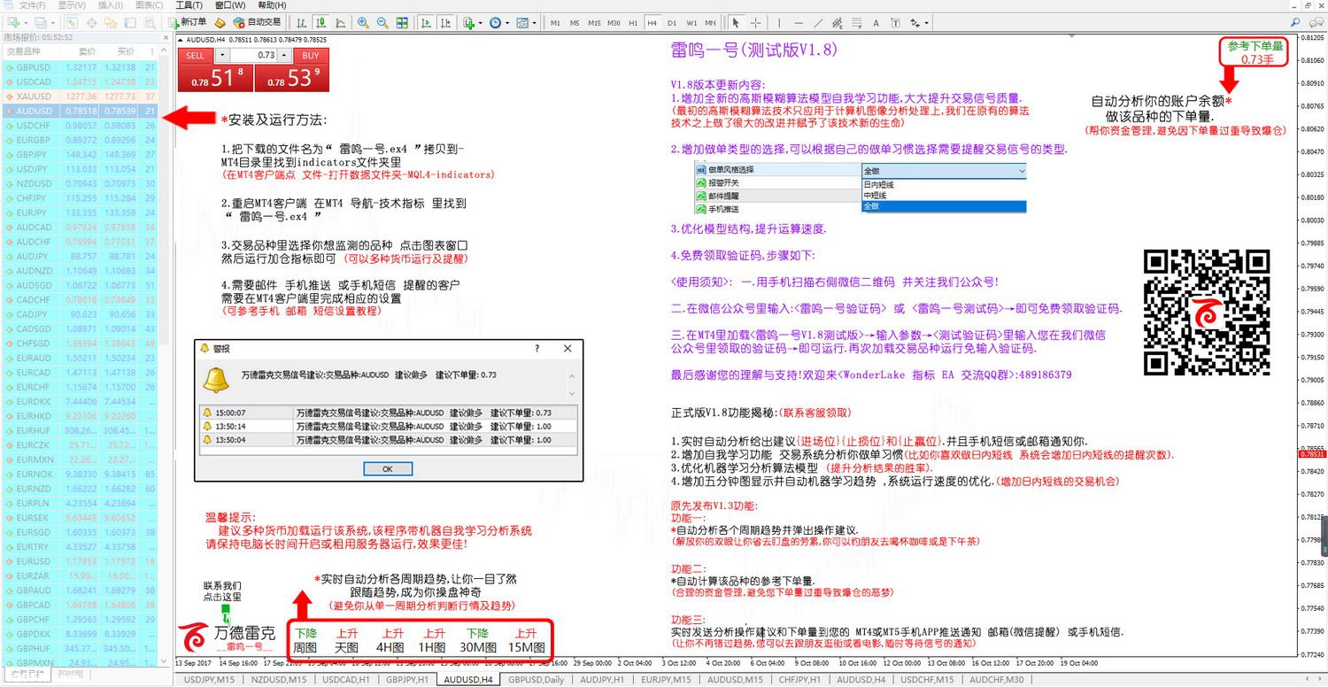Image resolution: width=1328 pixels, height=687 pixels.
Task: Zoom out on the chart
Action: click(x=382, y=22)
